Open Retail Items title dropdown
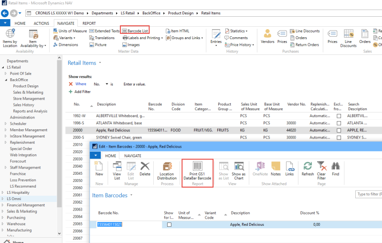 click(100, 63)
